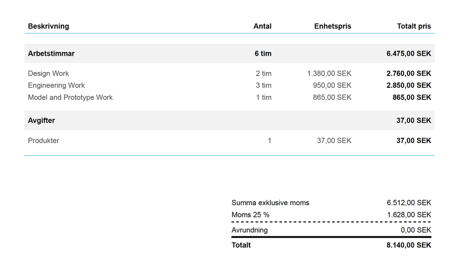The image size is (464, 274).
Task: Click the Totalt label
Action: click(241, 245)
